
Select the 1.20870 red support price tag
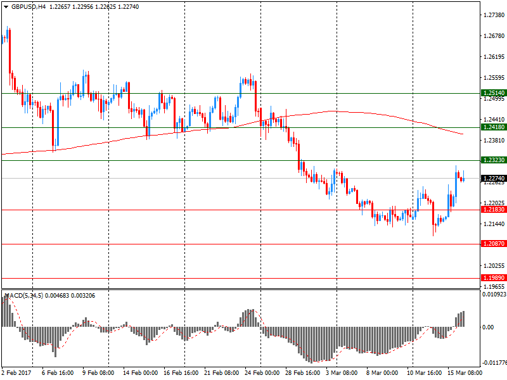tap(492, 244)
